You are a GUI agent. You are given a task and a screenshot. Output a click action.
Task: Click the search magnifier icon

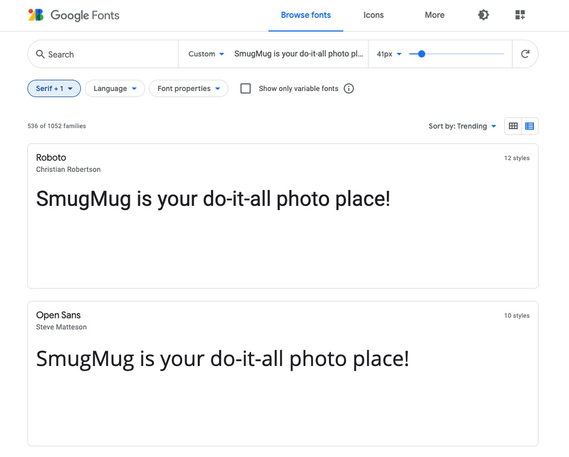[x=40, y=54]
